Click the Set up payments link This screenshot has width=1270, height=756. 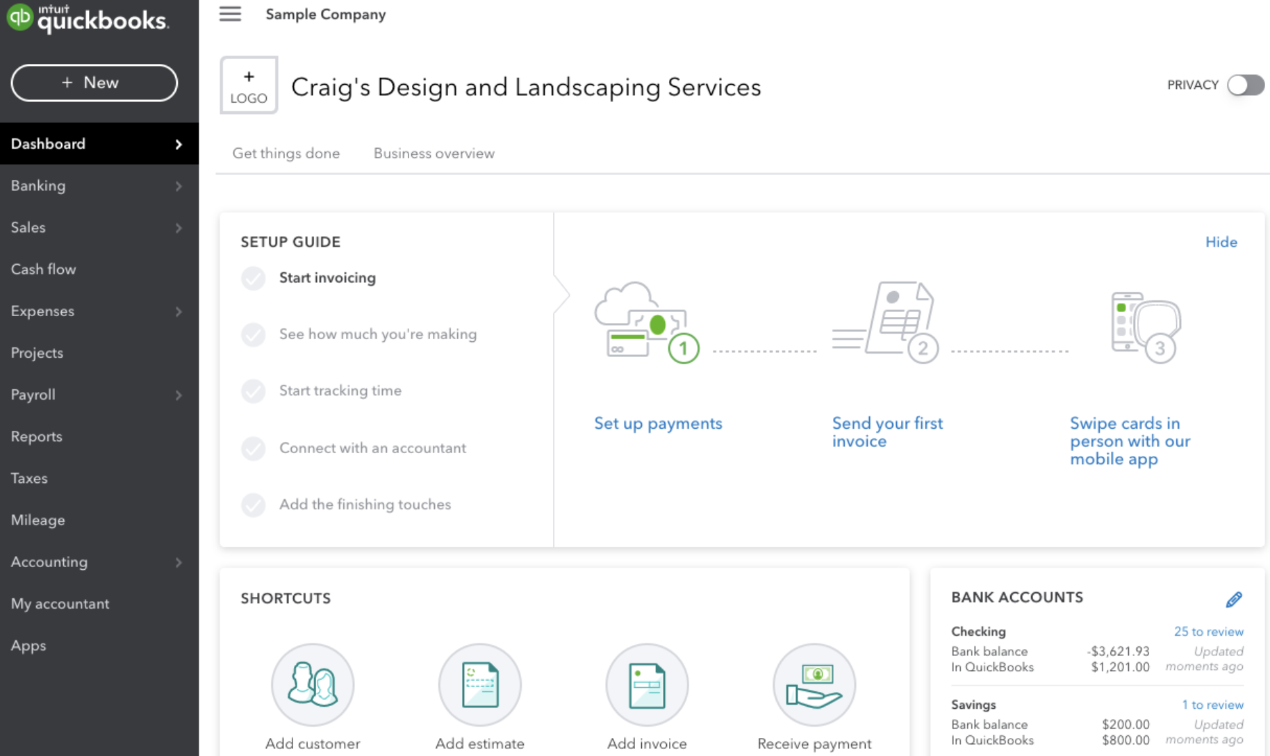click(658, 423)
